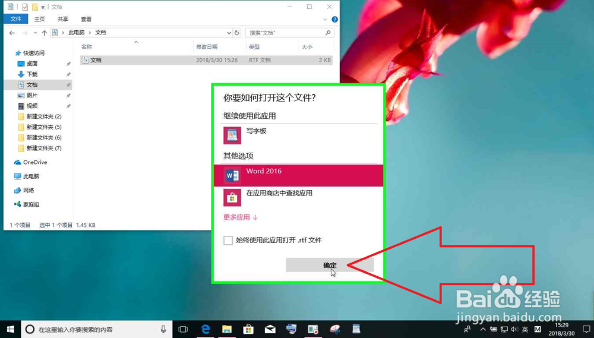Open 视频 in the navigation pane
Viewport: 594px width, 338px height.
click(x=32, y=106)
